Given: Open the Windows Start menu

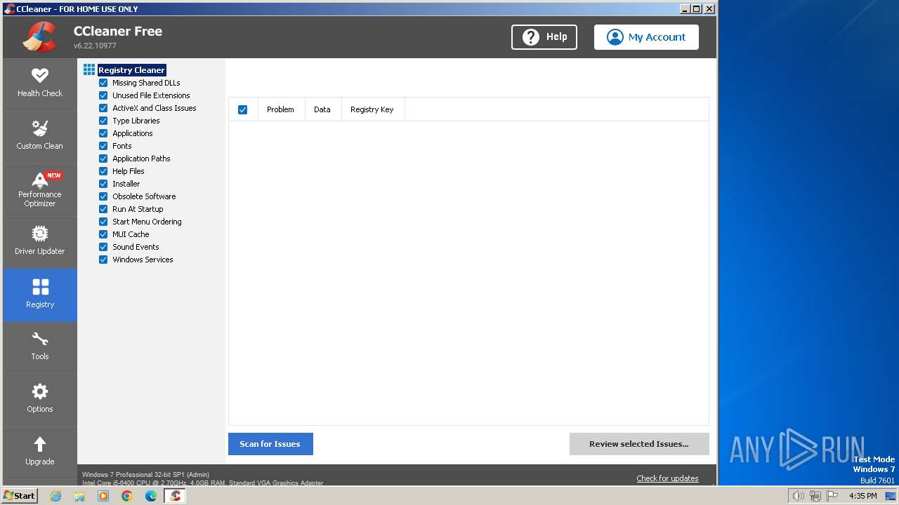Looking at the screenshot, I should coord(20,496).
